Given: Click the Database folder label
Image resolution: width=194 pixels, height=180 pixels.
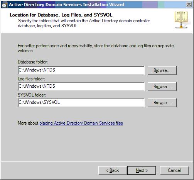Looking at the screenshot, I should 33,62.
